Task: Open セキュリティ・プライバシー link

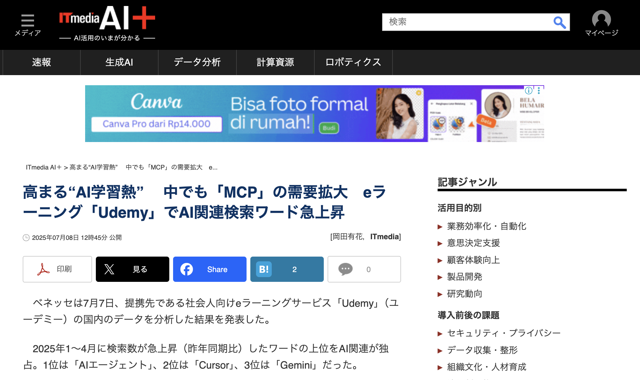Action: tap(504, 333)
